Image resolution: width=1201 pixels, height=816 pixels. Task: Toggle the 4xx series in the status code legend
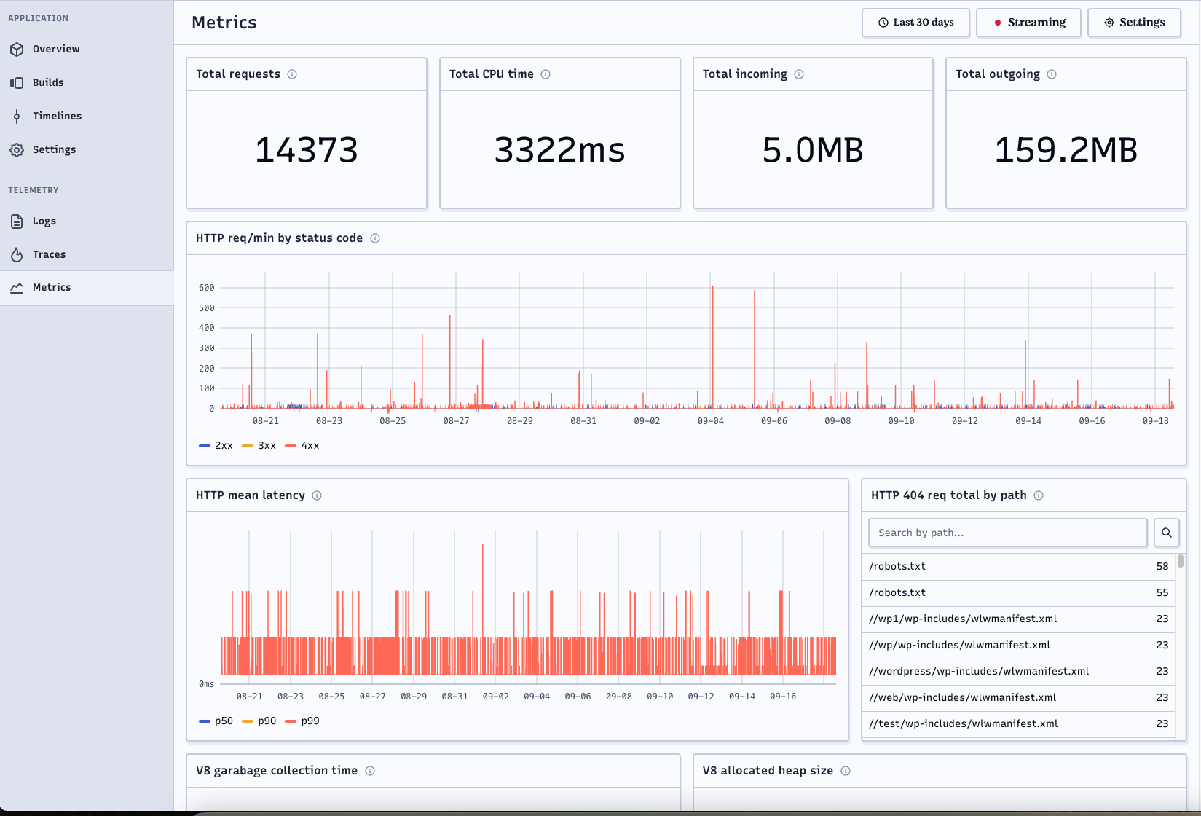tap(302, 445)
